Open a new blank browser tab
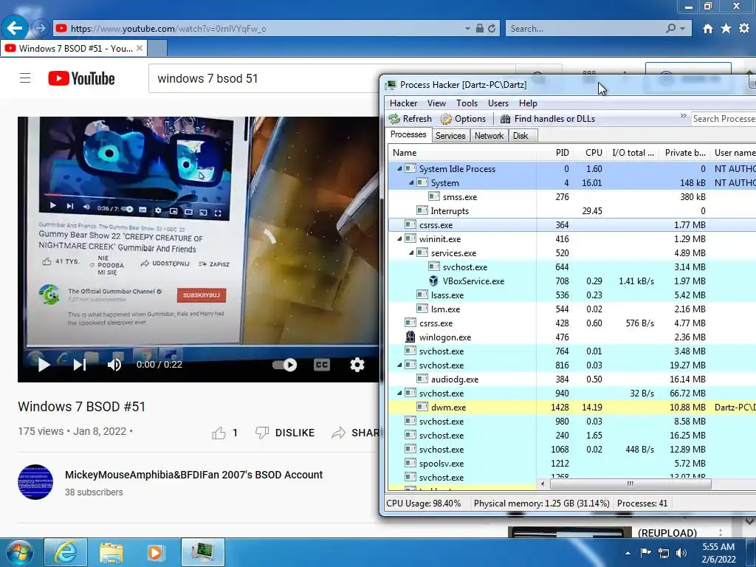The width and height of the screenshot is (756, 567). click(x=157, y=48)
